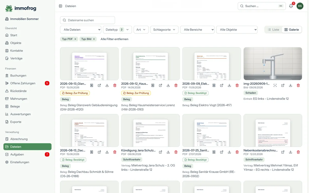The height and width of the screenshot is (193, 309).
Task: Remove the Typ: PDF filter chip
Action: [x=75, y=39]
